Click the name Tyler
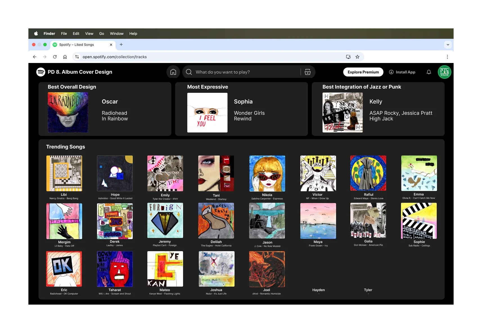 368,290
